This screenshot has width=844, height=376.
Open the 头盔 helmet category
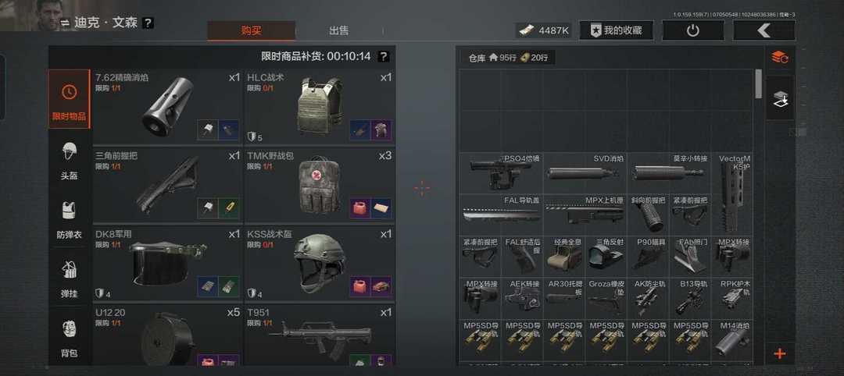pos(69,160)
